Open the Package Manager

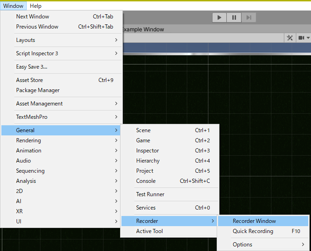[62, 90]
